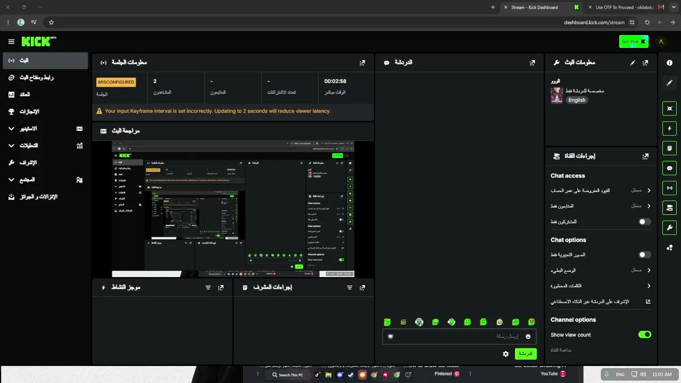Click the chat message input field
This screenshot has width=681, height=383.
click(x=459, y=336)
